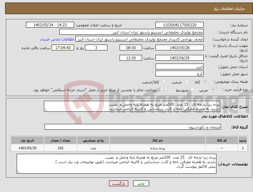The height and width of the screenshot is (192, 253).
Task: Select the کالا radio button
Action: click(x=205, y=82)
